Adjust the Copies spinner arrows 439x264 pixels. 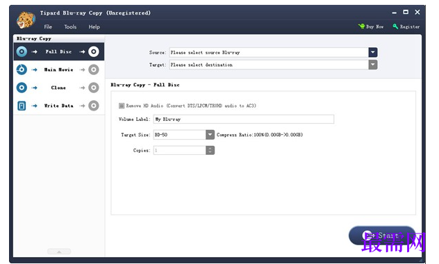click(x=210, y=150)
